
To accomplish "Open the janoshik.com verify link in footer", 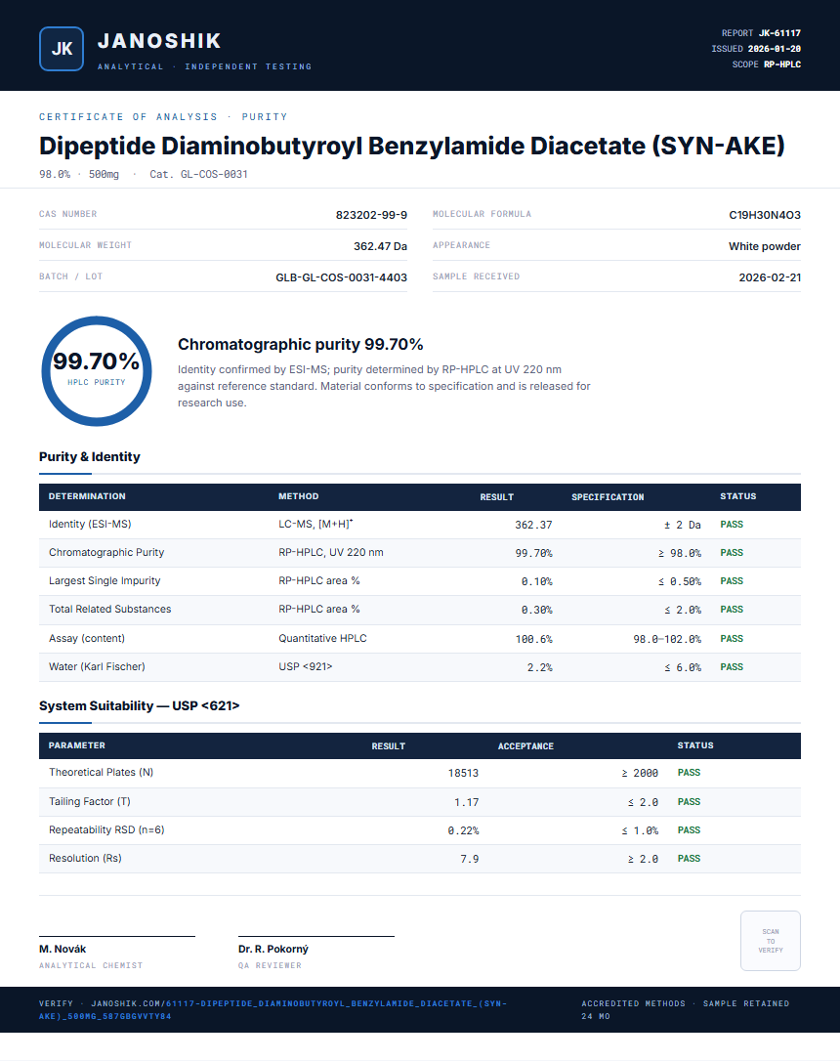I will [273, 1009].
